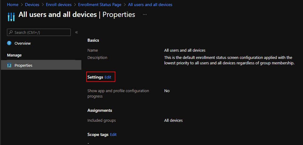The image size is (303, 145).
Task: Click the 'No' value for configuration progress
Action: [167, 91]
